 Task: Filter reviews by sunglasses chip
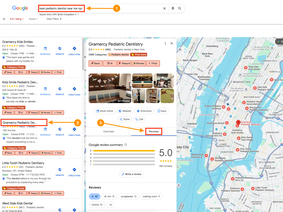click(129, 197)
